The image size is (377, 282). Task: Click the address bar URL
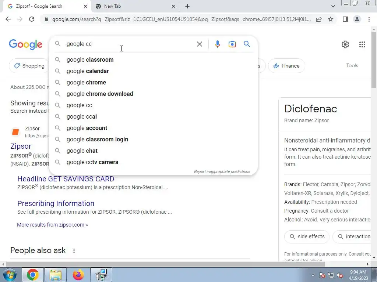coord(181,19)
